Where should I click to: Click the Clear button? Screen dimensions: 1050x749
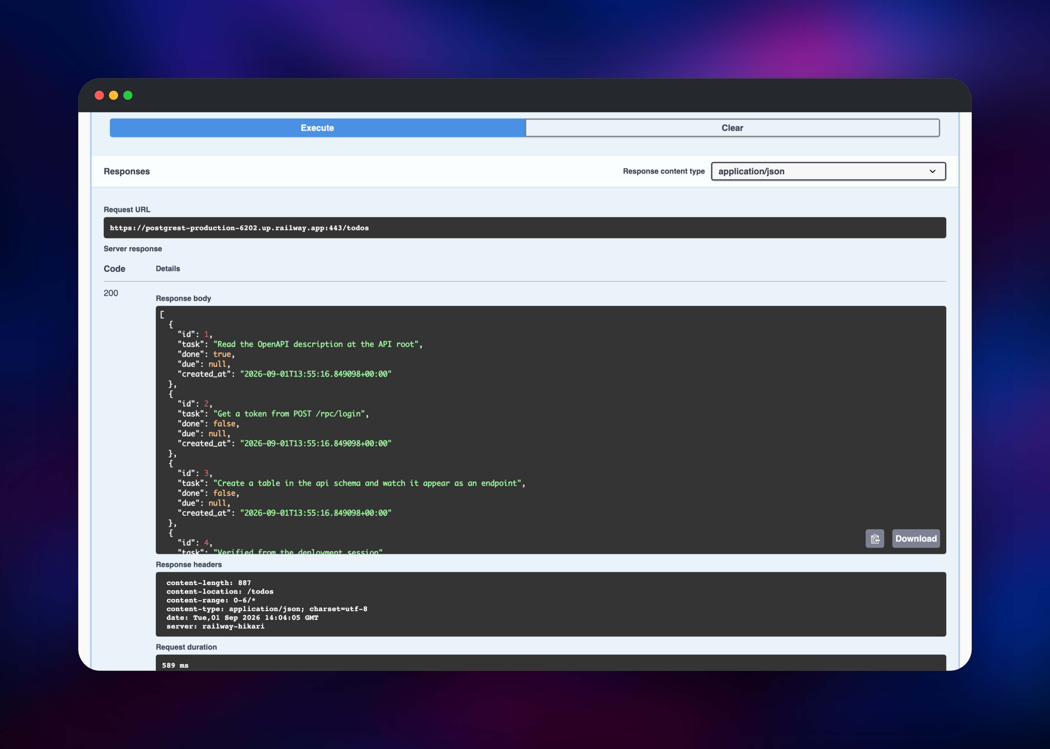coord(732,128)
